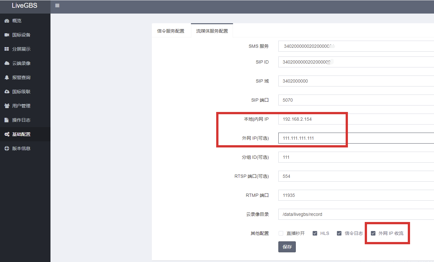Screen dimensions: 434x262
Task: Click the SIP ID input field
Action: tap(356, 62)
